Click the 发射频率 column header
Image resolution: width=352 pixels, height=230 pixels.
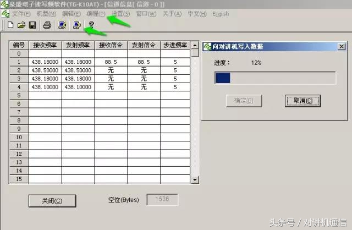click(x=78, y=45)
